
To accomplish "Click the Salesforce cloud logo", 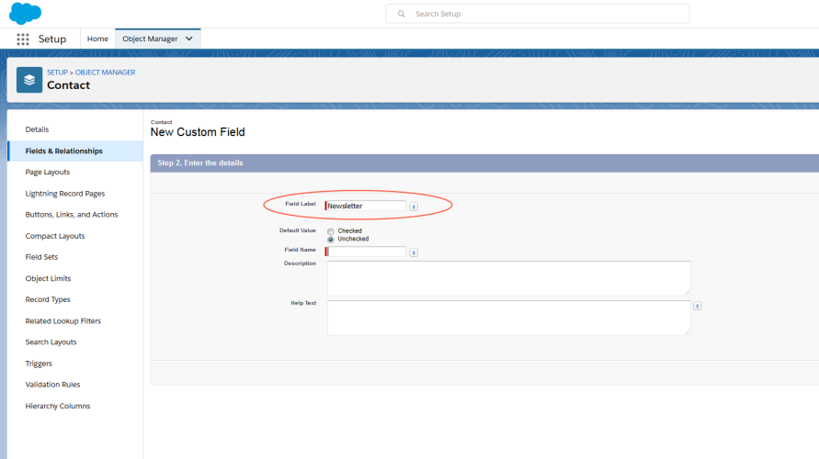I will pyautogui.click(x=25, y=14).
